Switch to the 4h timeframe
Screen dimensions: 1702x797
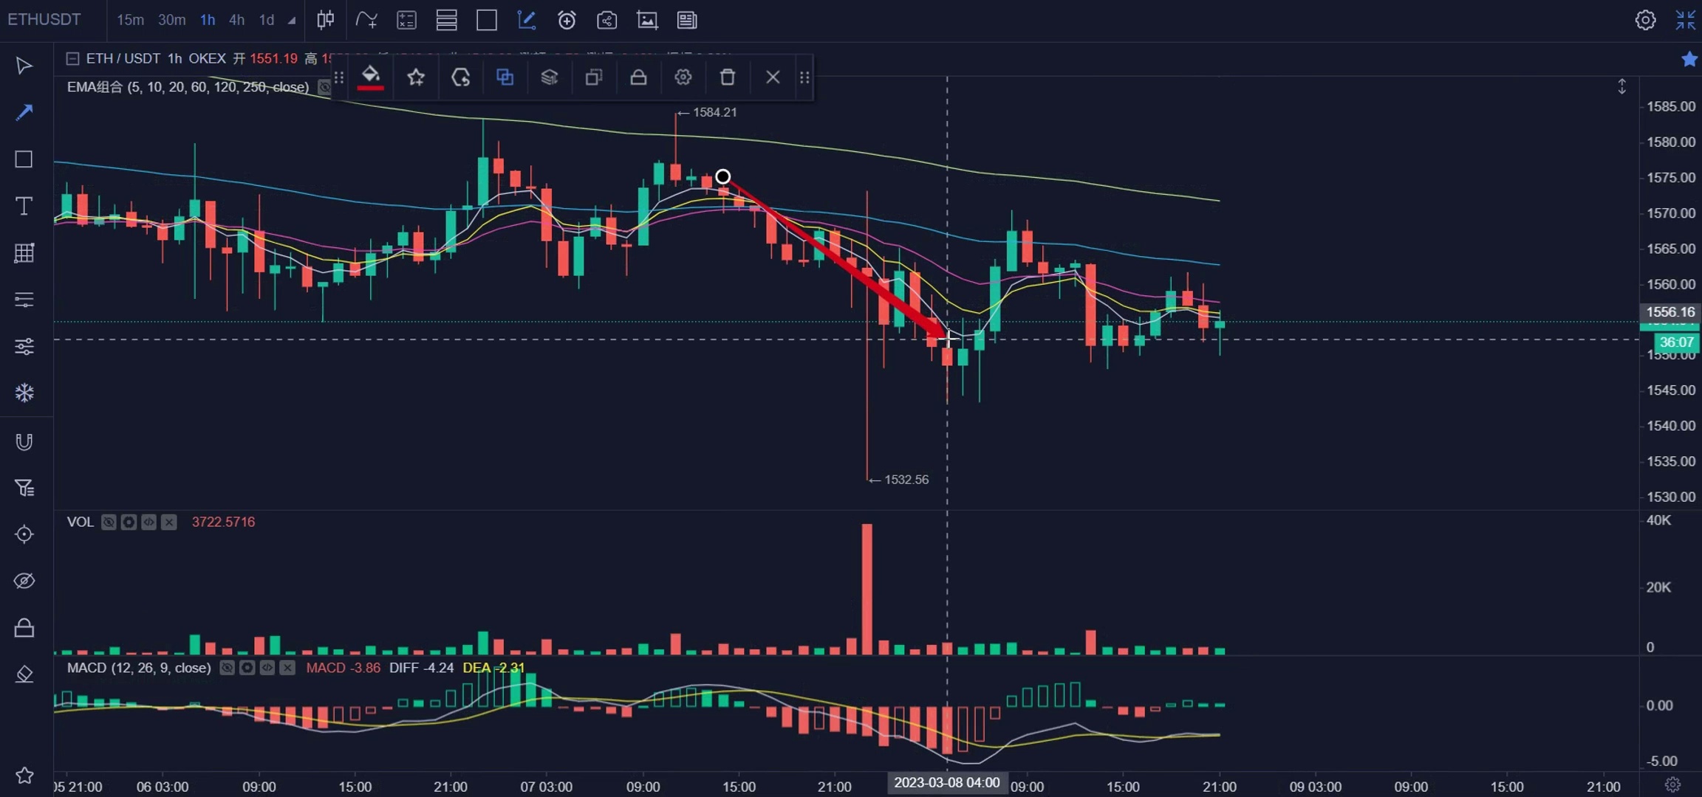coord(236,20)
